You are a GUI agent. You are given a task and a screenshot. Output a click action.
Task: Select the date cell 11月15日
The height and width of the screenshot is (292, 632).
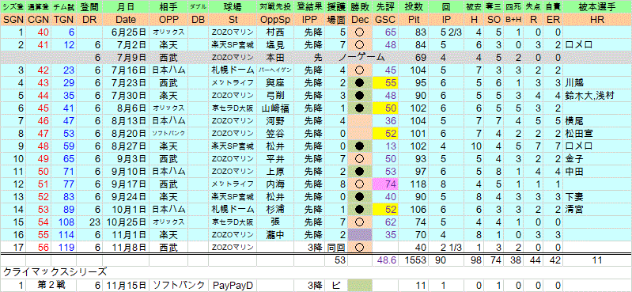(x=125, y=286)
